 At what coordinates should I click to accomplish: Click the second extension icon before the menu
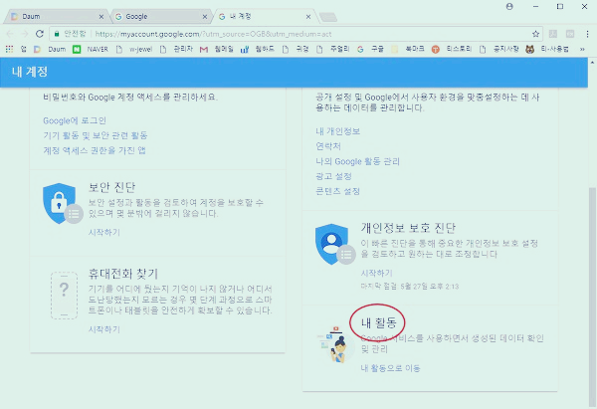[570, 34]
